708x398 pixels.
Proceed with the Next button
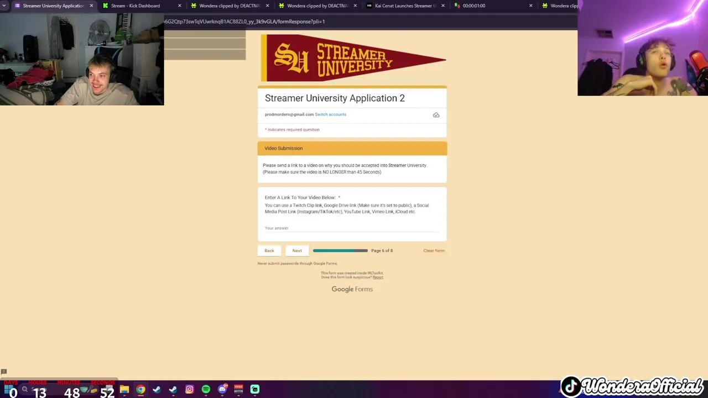pos(297,250)
